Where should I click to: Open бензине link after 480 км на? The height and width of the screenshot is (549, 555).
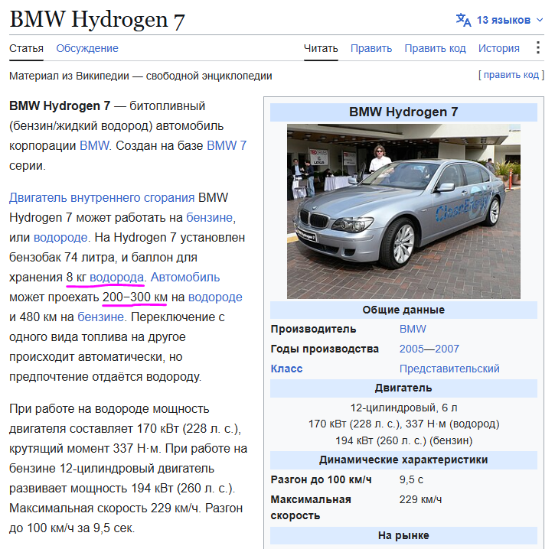tap(100, 317)
